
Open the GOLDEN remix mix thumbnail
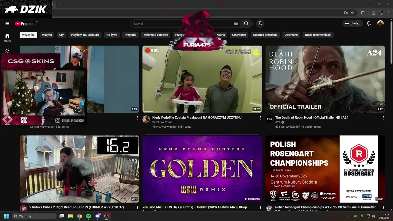coord(202,169)
